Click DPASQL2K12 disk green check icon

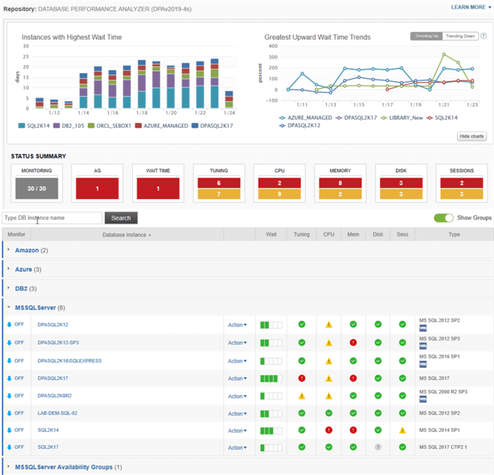coord(378,324)
